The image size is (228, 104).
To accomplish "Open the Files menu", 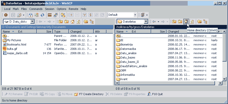I will 24,9.
